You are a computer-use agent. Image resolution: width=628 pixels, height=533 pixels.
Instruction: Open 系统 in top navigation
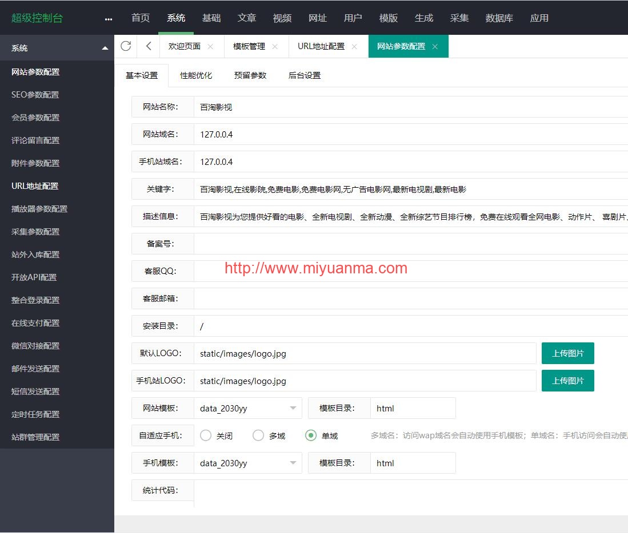176,18
